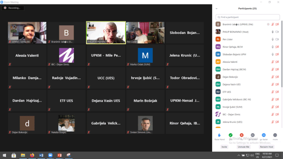The height and width of the screenshot is (159, 283).
Task: Select the Marin Bošnjak tile
Action: 145,100
